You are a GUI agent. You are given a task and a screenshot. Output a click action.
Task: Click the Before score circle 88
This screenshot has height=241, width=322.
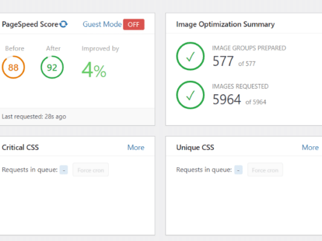13,67
